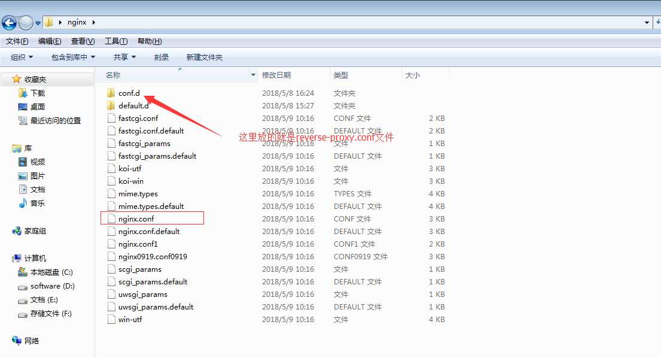The height and width of the screenshot is (358, 661).
Task: Click the 本地磁盘 (C:) drive icon
Action: click(23, 272)
